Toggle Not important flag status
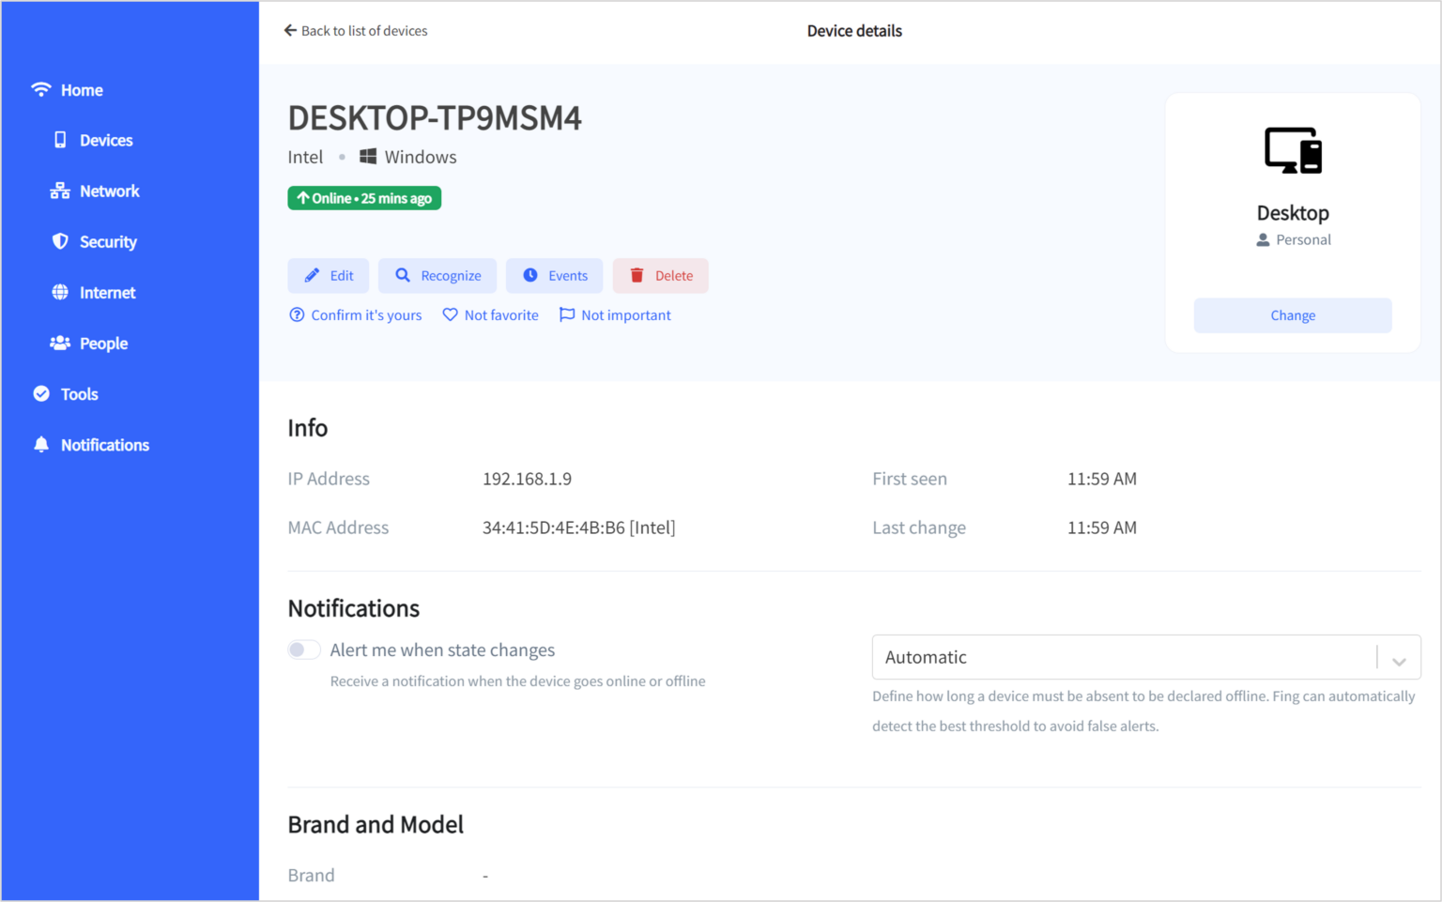1442x902 pixels. tap(615, 315)
